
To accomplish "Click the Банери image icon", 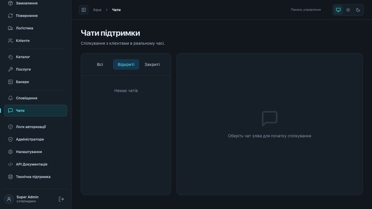I will pos(10,82).
